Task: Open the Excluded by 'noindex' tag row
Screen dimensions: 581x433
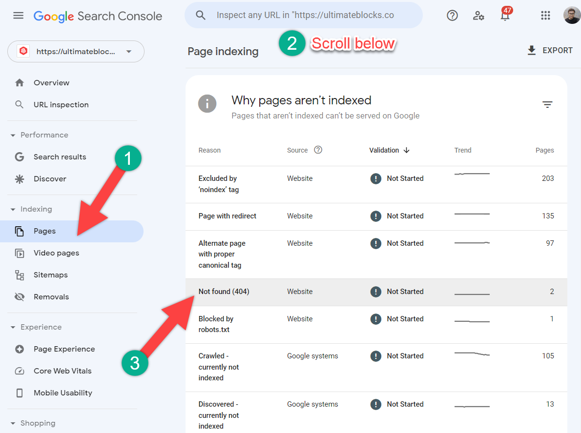Action: click(x=376, y=184)
